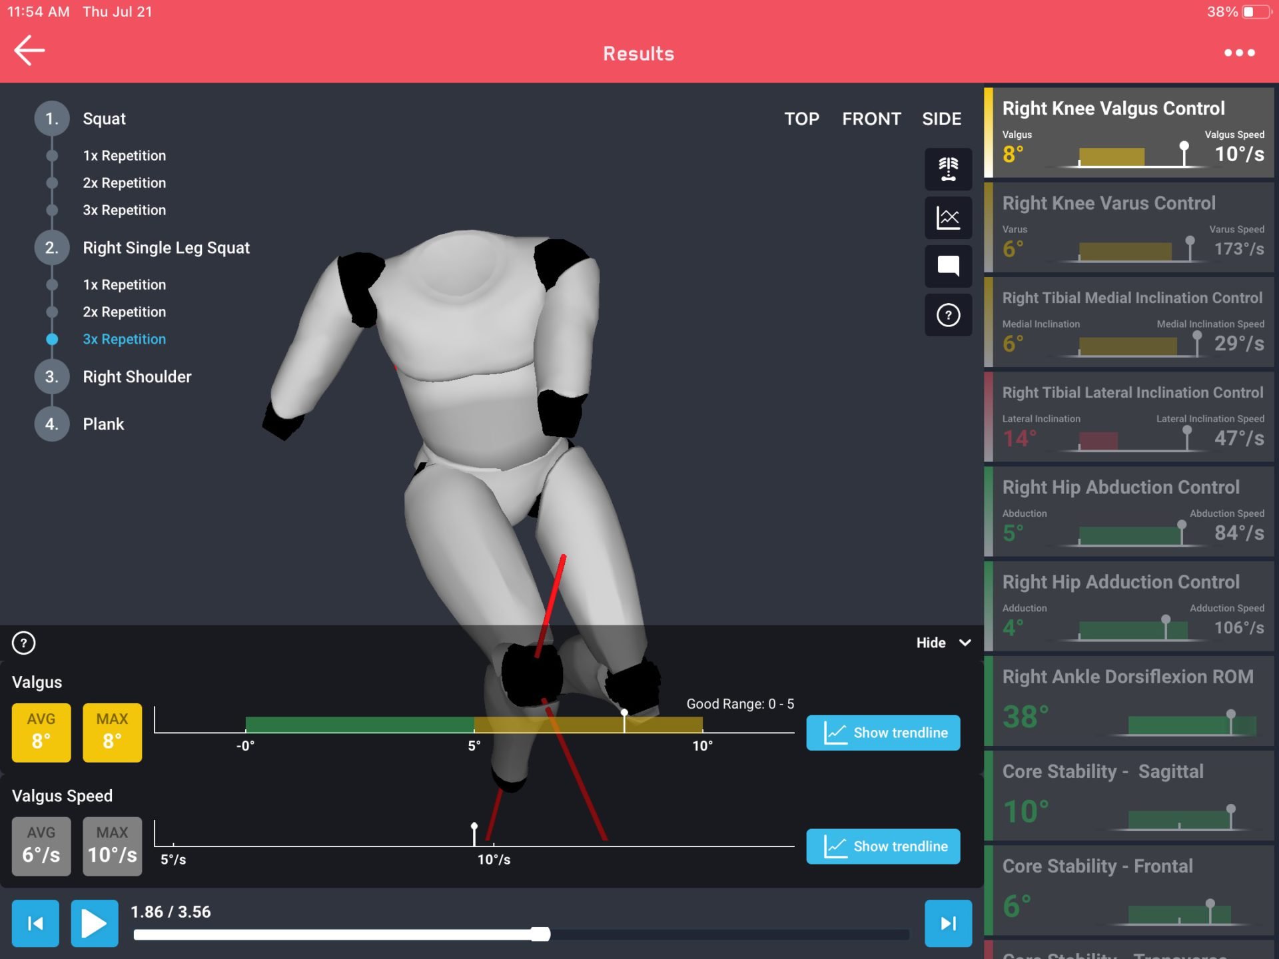This screenshot has height=959, width=1279.
Task: Open the three-dot more options menu
Action: tap(1239, 53)
